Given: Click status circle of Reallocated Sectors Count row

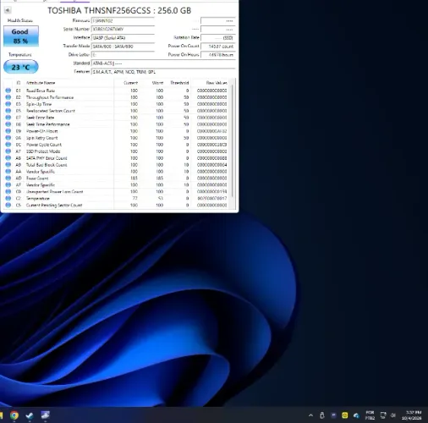Looking at the screenshot, I should pos(8,111).
